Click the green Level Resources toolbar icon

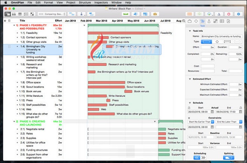click(126, 14)
